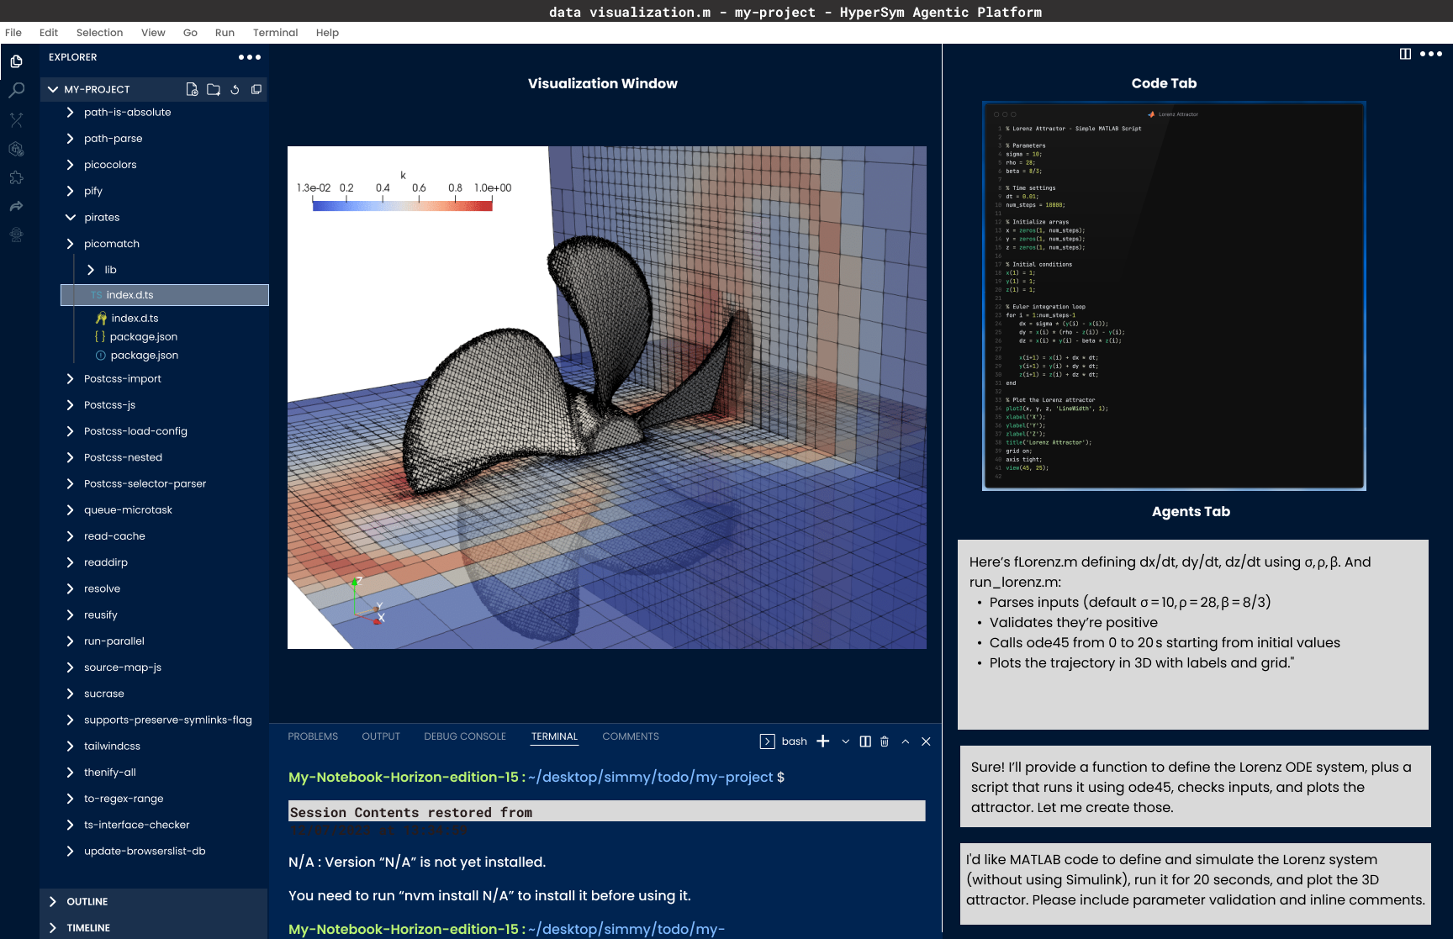
Task: Collapse the pirates folder
Action: (71, 217)
